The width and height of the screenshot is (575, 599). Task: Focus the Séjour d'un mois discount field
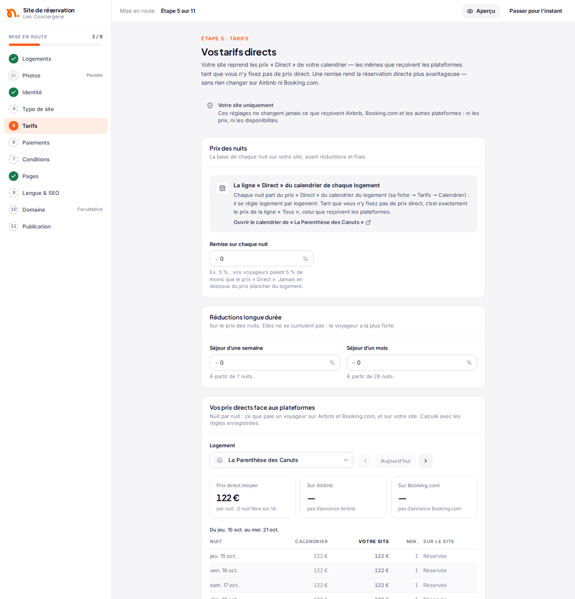[412, 363]
